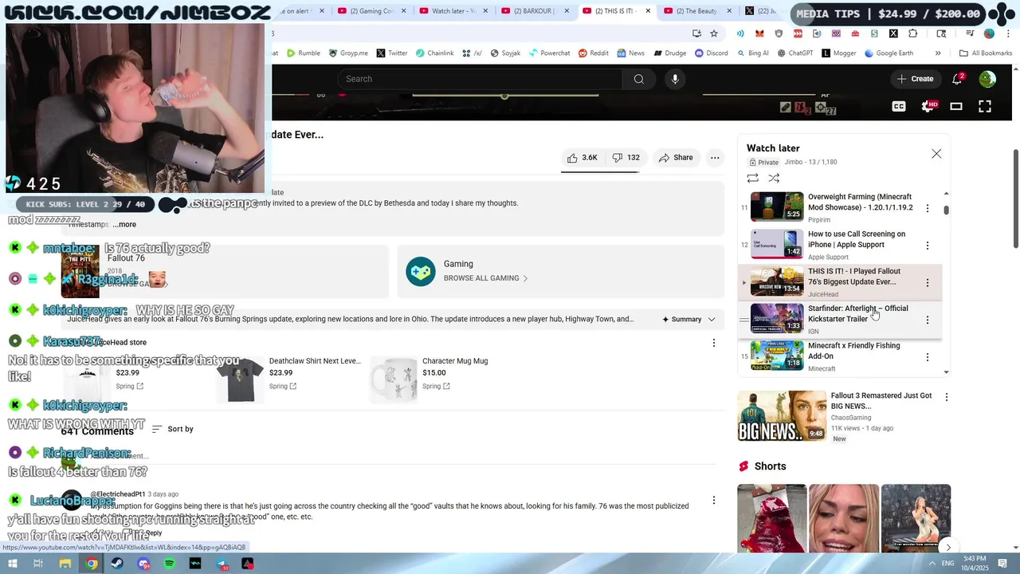The height and width of the screenshot is (574, 1020).
Task: Like the video with thumbs up
Action: point(582,158)
